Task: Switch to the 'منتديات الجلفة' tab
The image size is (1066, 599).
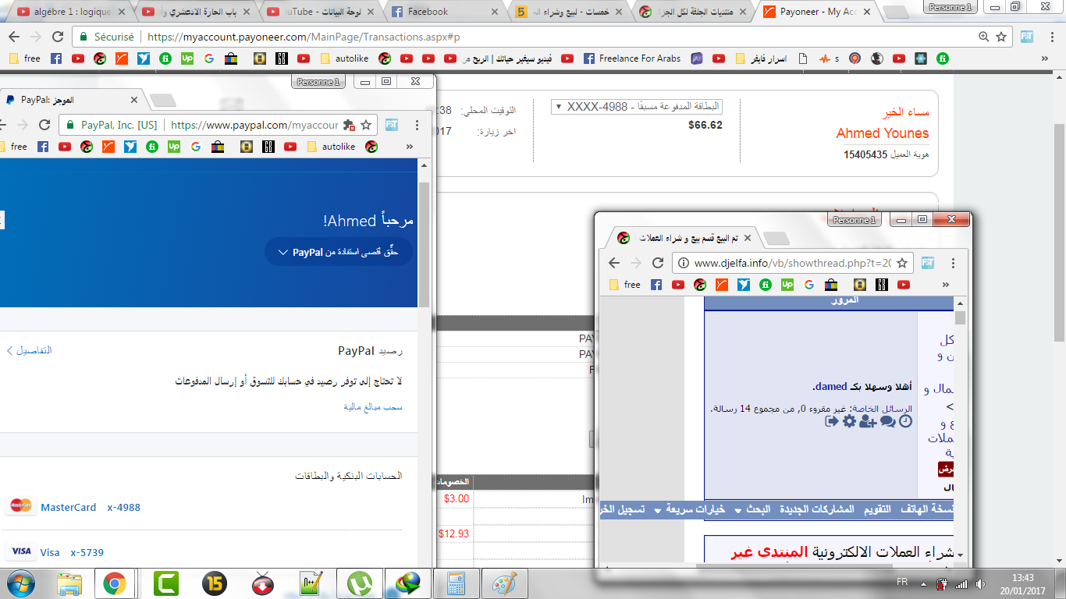Action: click(693, 12)
